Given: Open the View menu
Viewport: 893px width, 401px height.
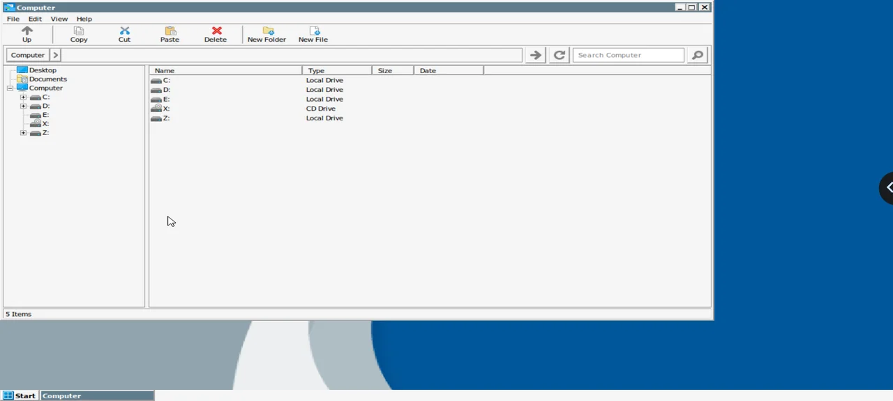Looking at the screenshot, I should (59, 19).
